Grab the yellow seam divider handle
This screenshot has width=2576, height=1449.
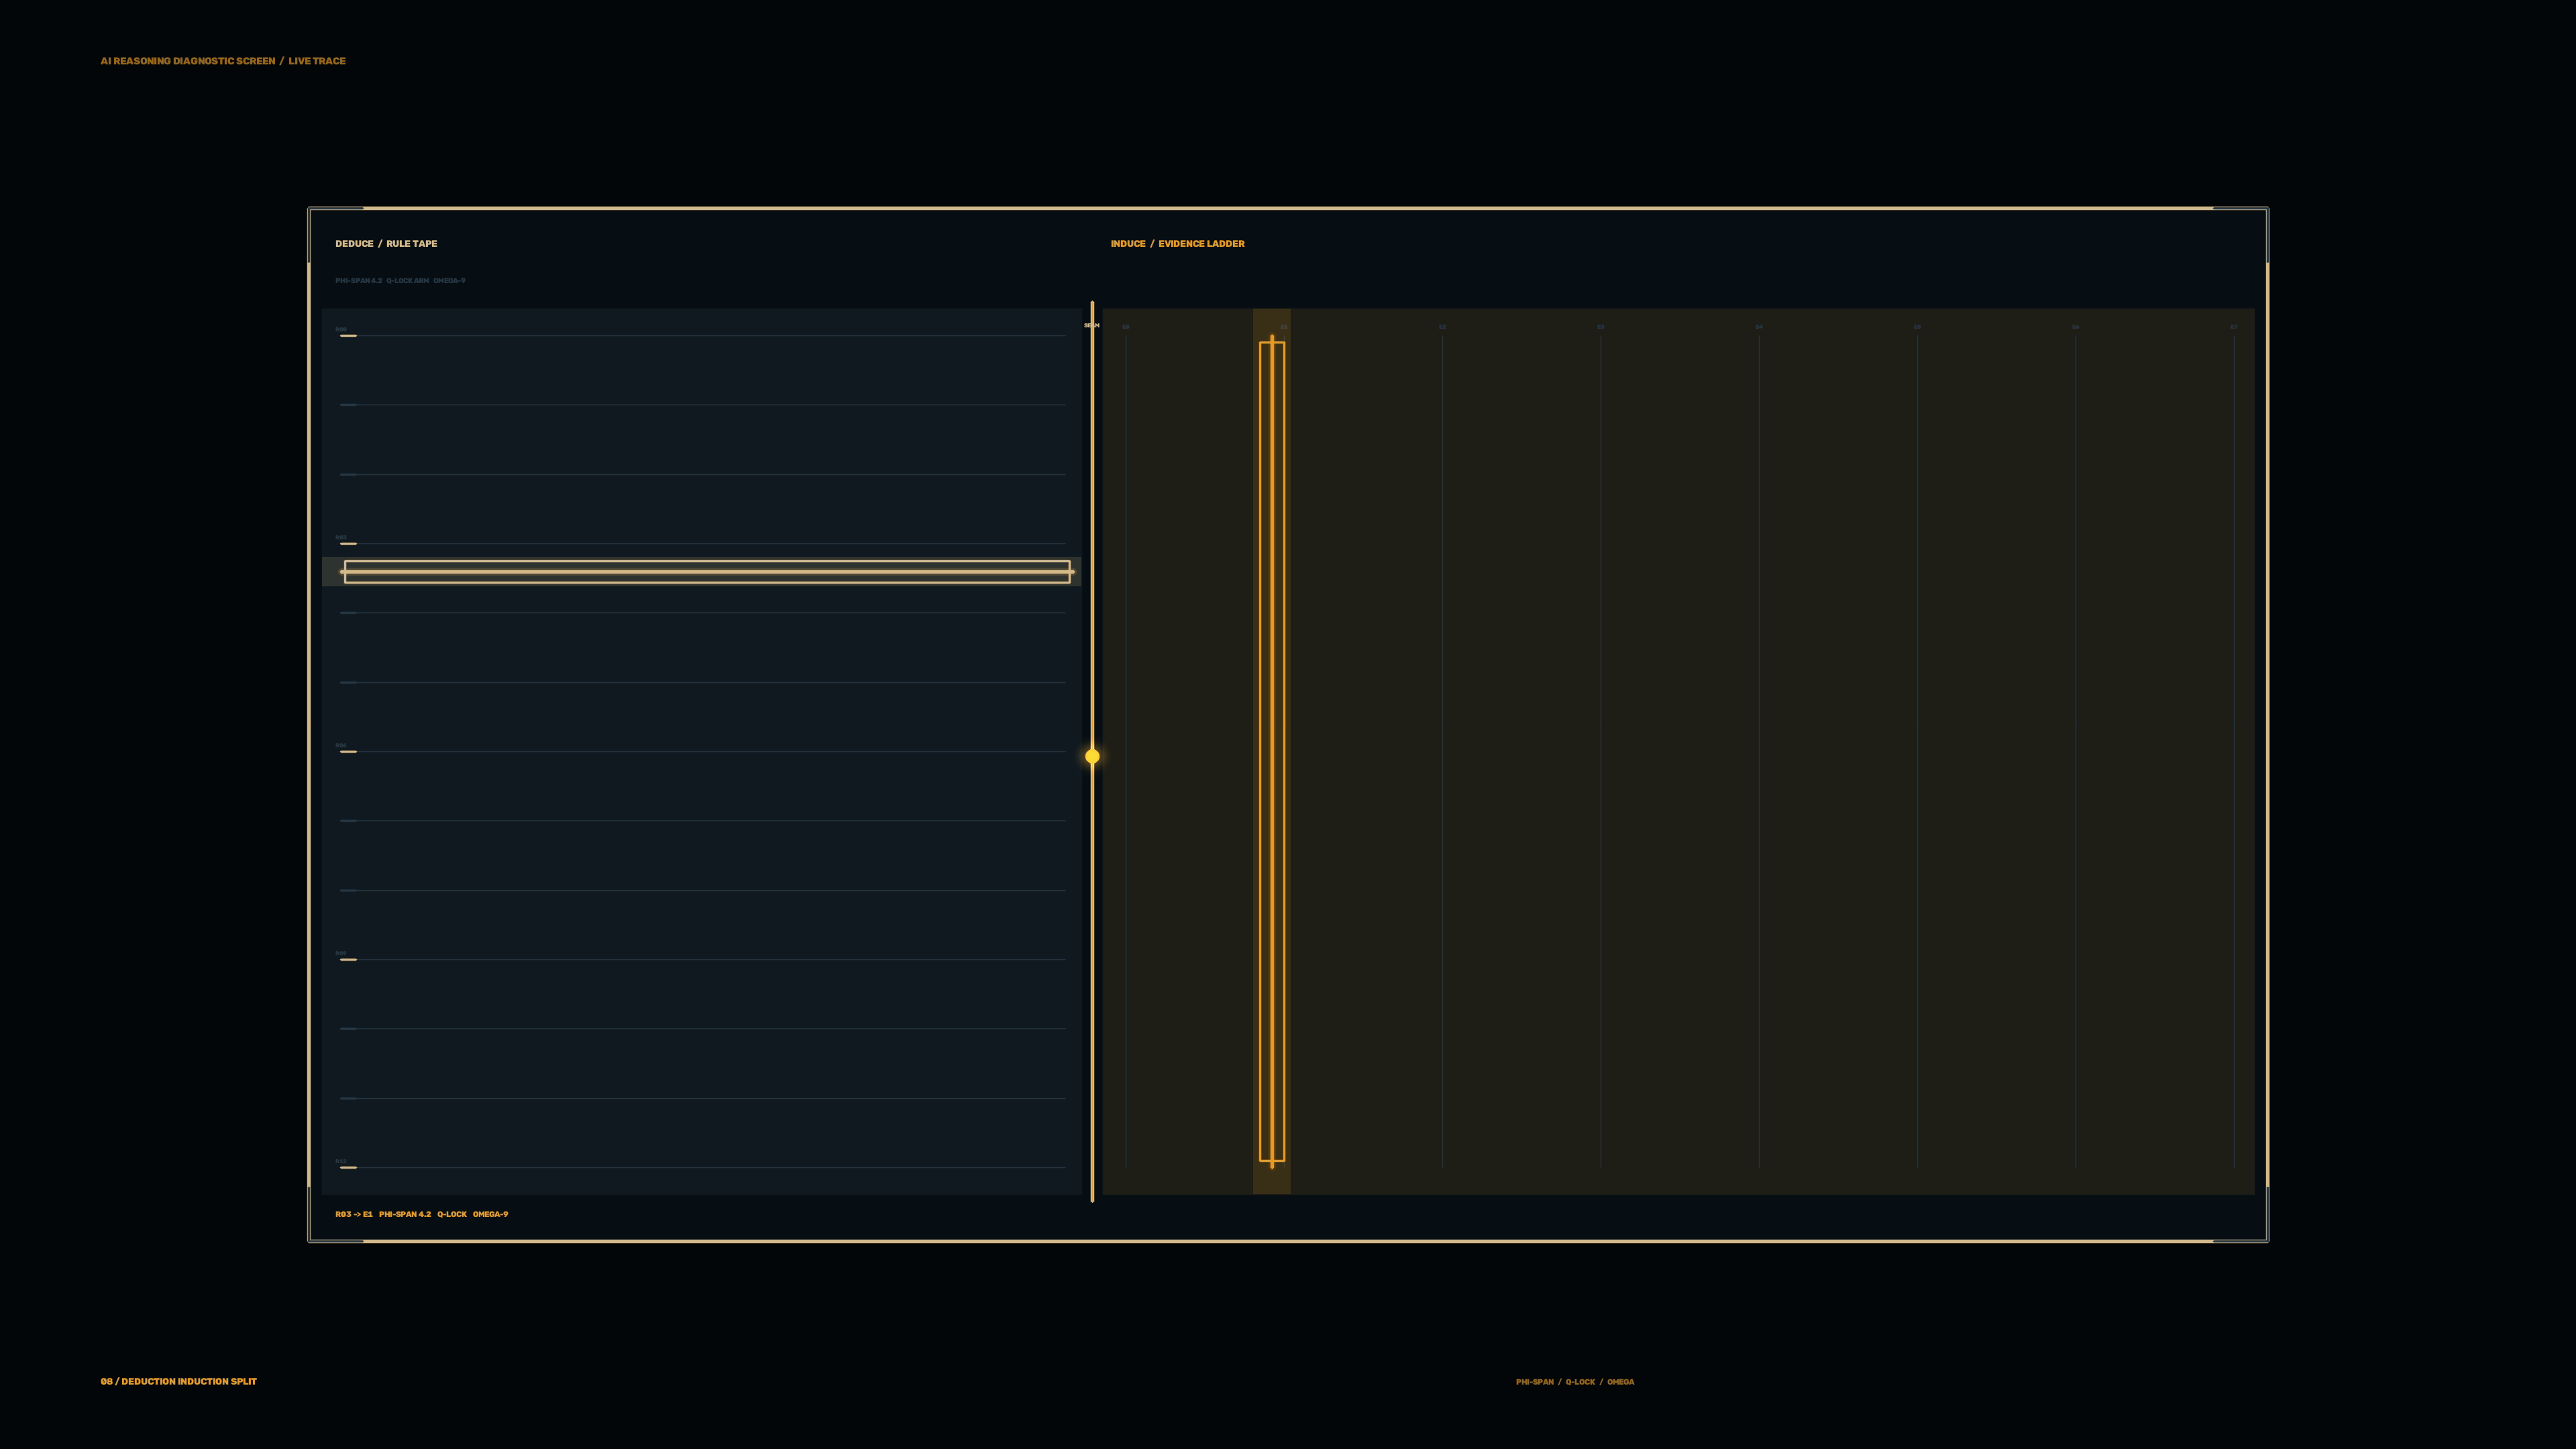click(x=1092, y=756)
